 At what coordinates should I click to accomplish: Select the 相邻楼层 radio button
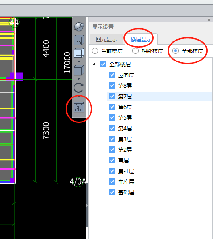(135, 51)
